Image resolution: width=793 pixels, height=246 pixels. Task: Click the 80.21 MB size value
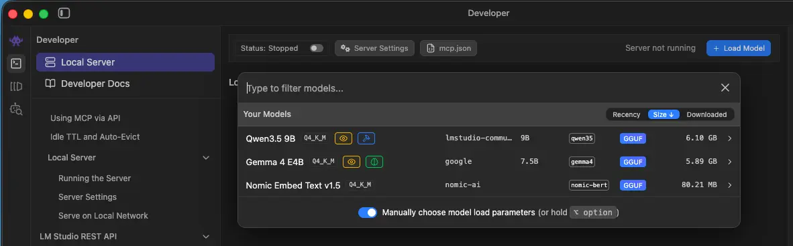[700, 185]
